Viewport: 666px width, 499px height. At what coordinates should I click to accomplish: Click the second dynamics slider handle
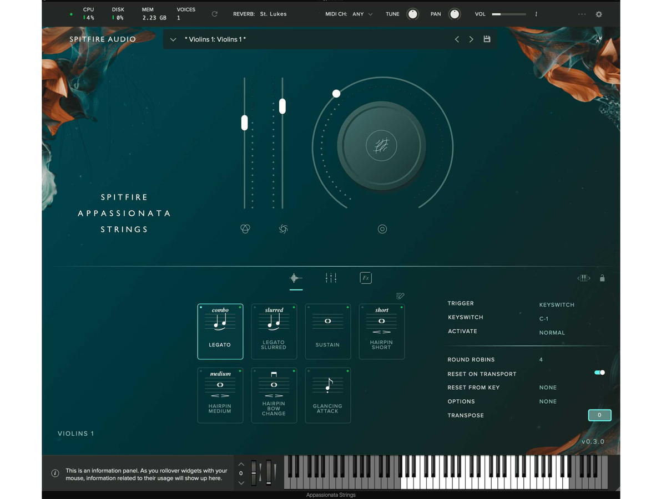[x=282, y=106]
